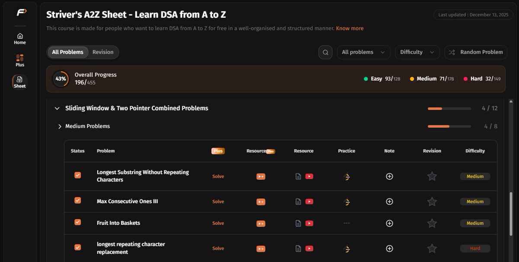This screenshot has height=262, width=519.
Task: Star longest repeating character replacement for revision
Action: coord(432,249)
